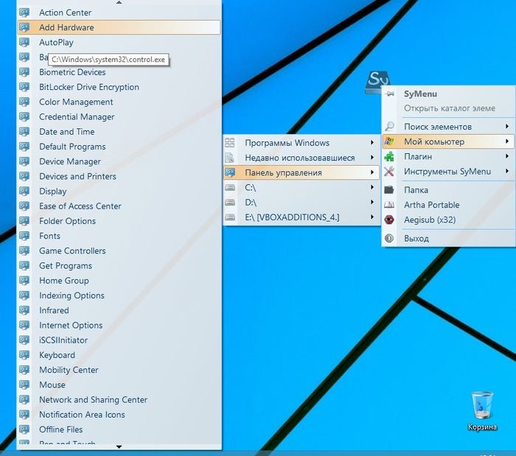
Task: Click the Выход power icon
Action: click(390, 239)
